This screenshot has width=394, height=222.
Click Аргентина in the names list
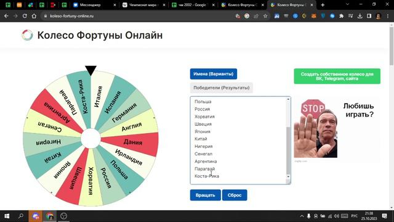pyautogui.click(x=206, y=162)
